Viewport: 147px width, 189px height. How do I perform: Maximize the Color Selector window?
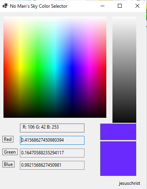click(x=120, y=6)
